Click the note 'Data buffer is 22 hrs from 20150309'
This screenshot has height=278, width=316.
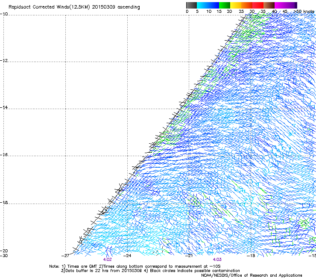pyautogui.click(x=104, y=271)
